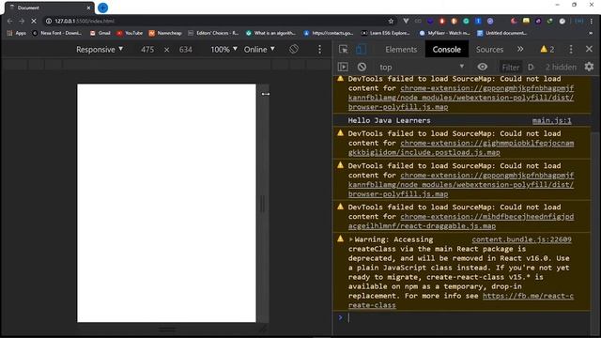Click the address bar showing 127.0.0.1

[219, 21]
